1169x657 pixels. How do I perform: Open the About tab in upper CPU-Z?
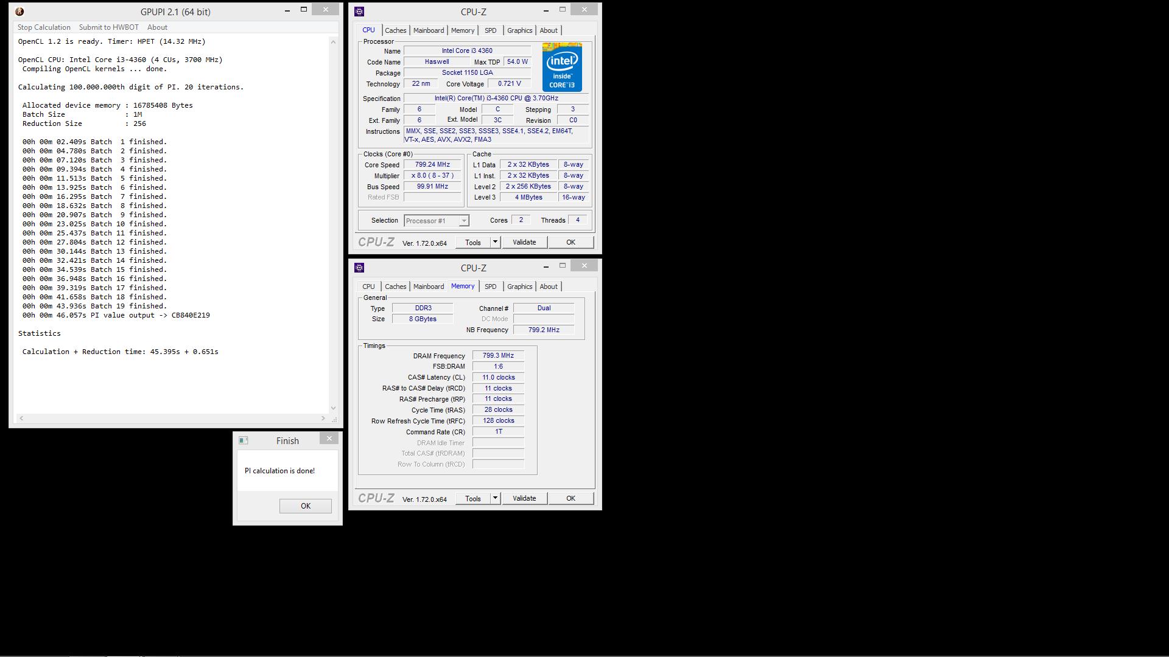(x=549, y=30)
